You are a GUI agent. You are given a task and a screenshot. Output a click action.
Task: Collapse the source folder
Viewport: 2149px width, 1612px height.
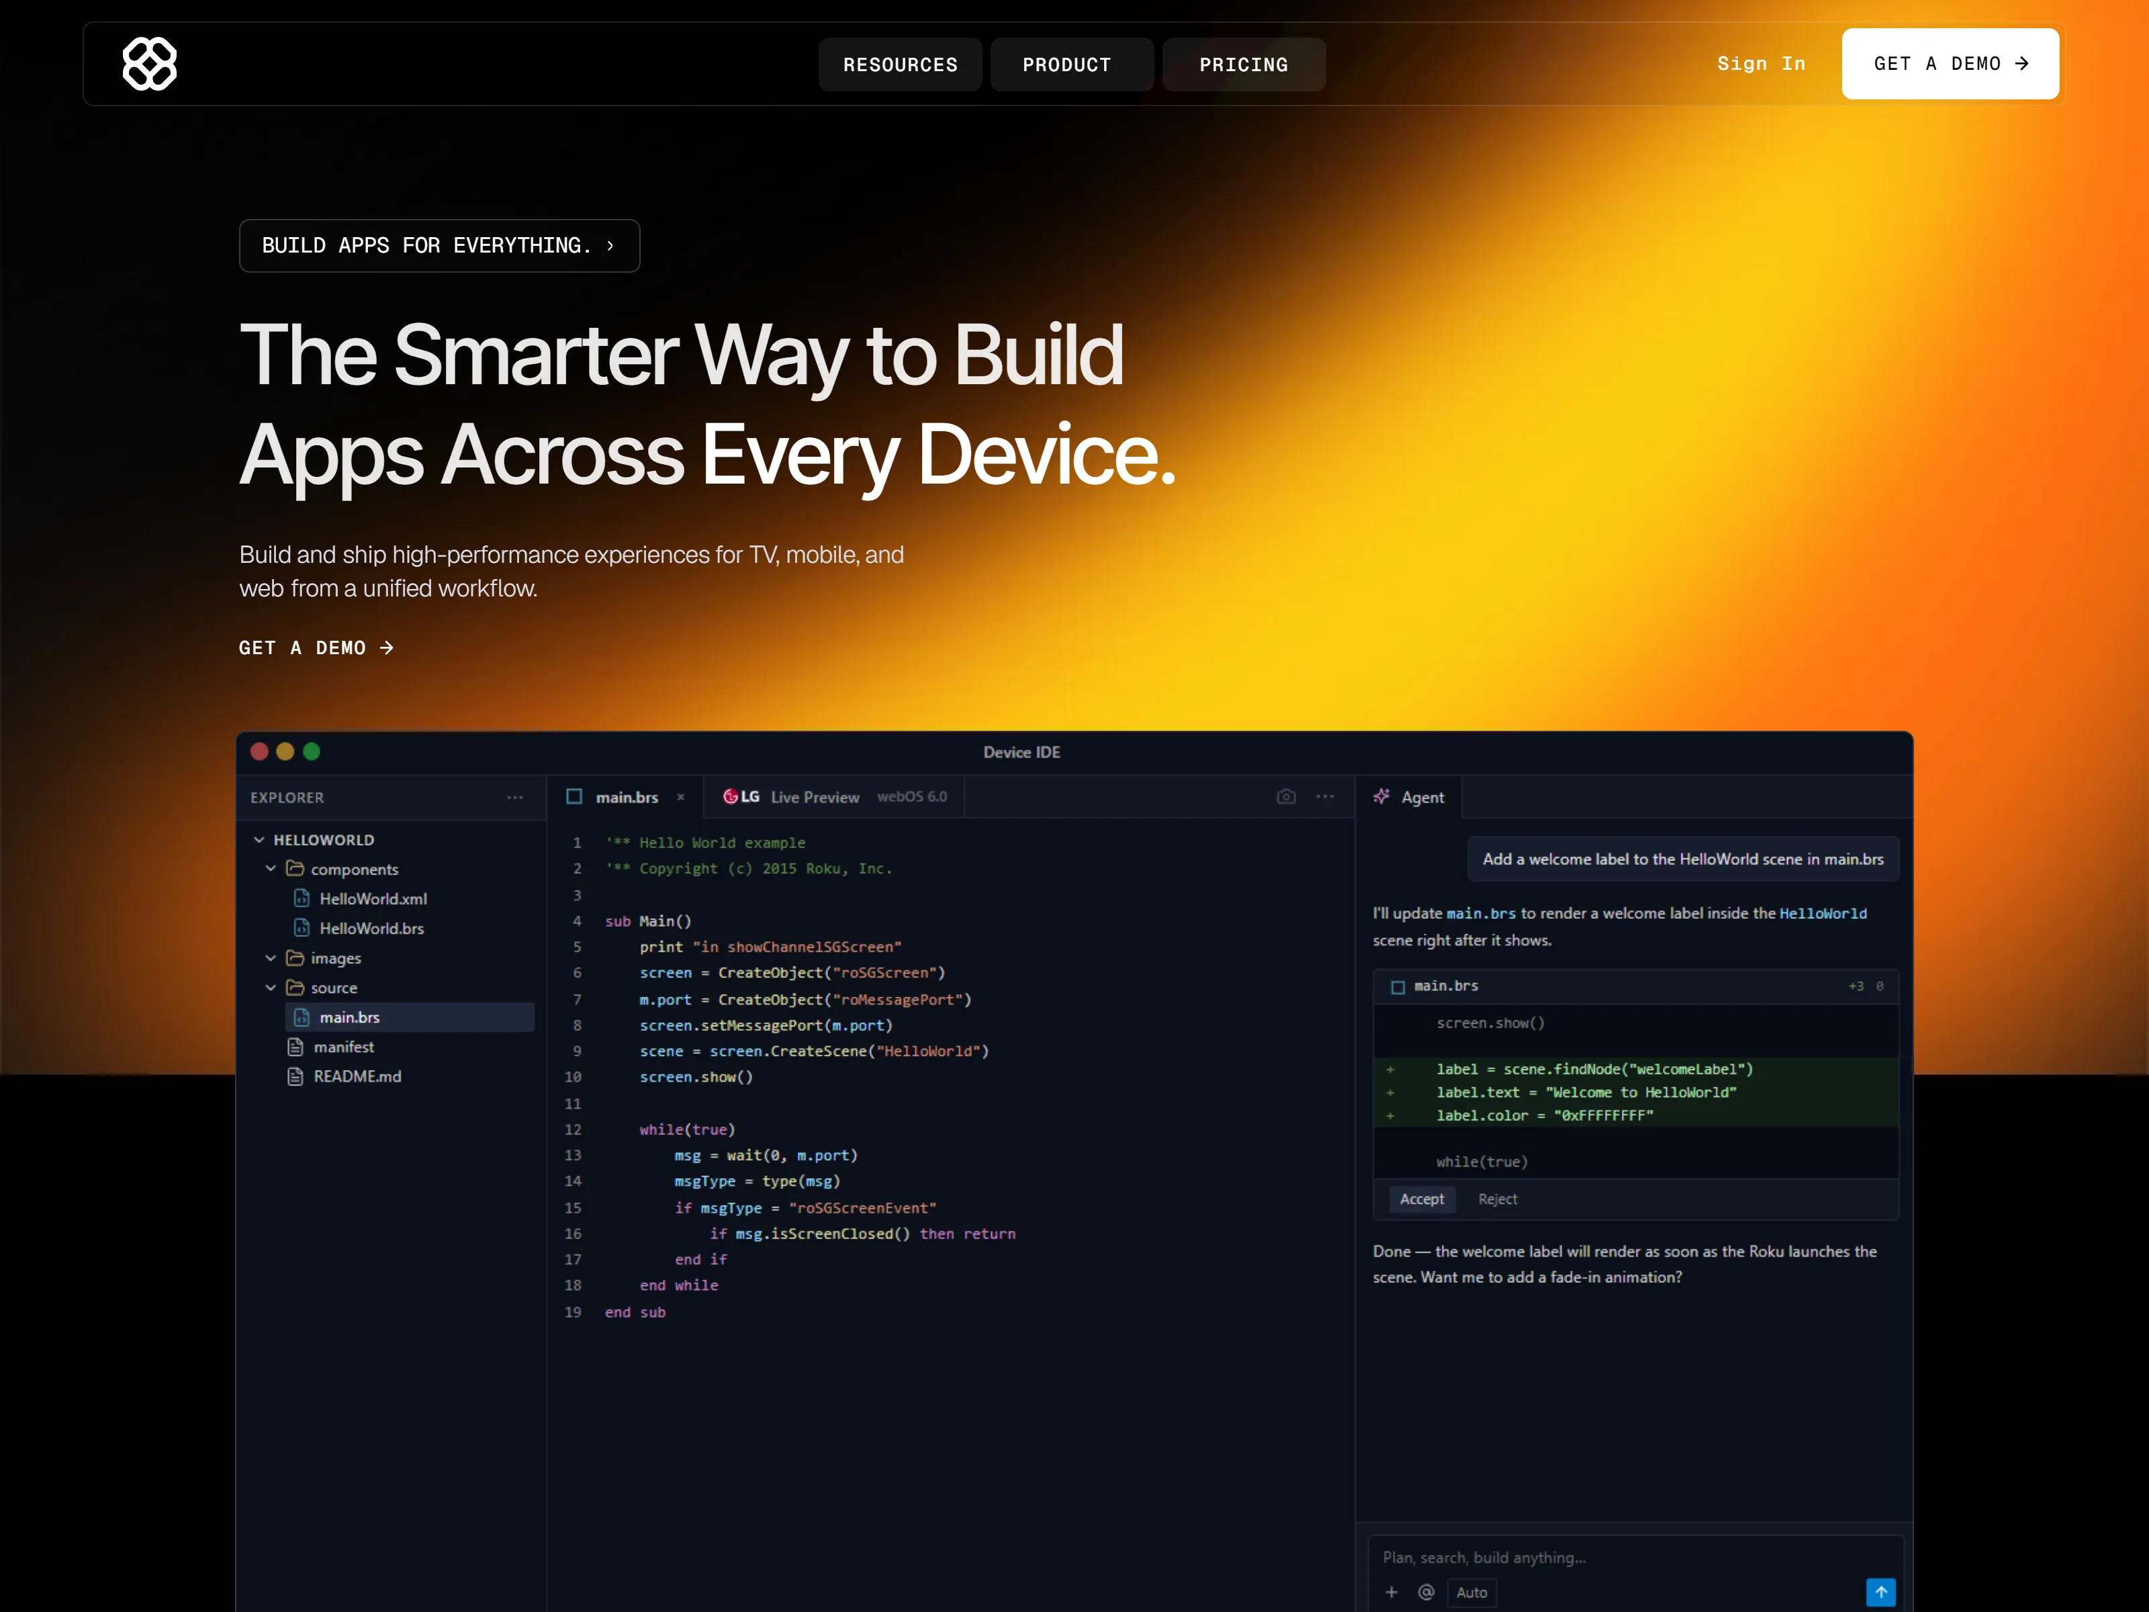[271, 987]
